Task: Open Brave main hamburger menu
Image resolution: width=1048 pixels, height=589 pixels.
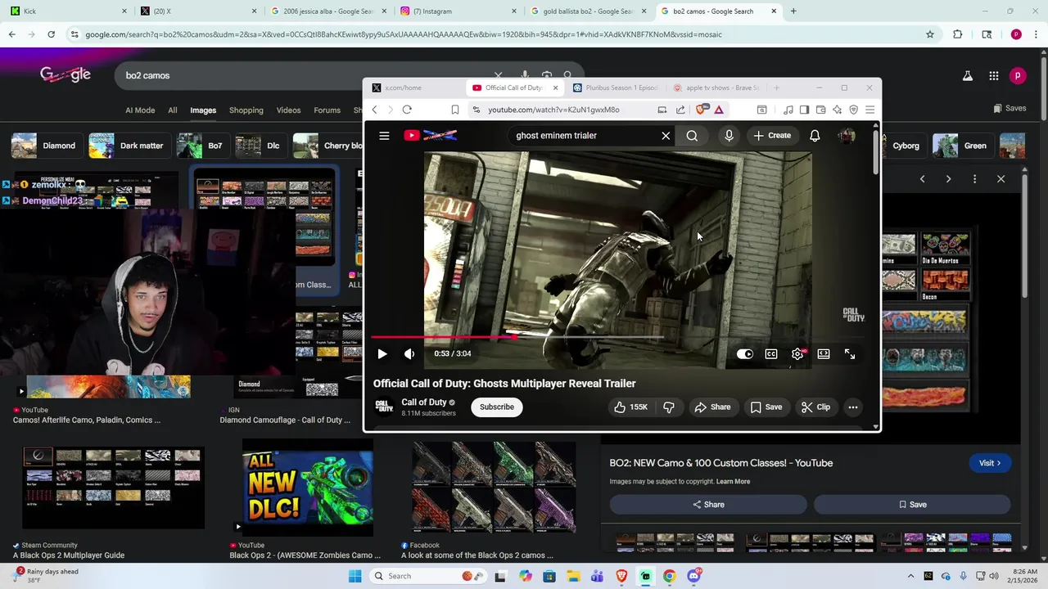Action: pos(870,110)
